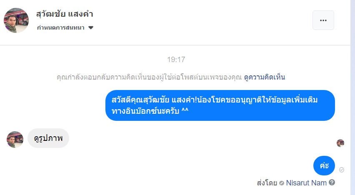
Task: Click the 19:17 timestamp
Action: click(176, 60)
